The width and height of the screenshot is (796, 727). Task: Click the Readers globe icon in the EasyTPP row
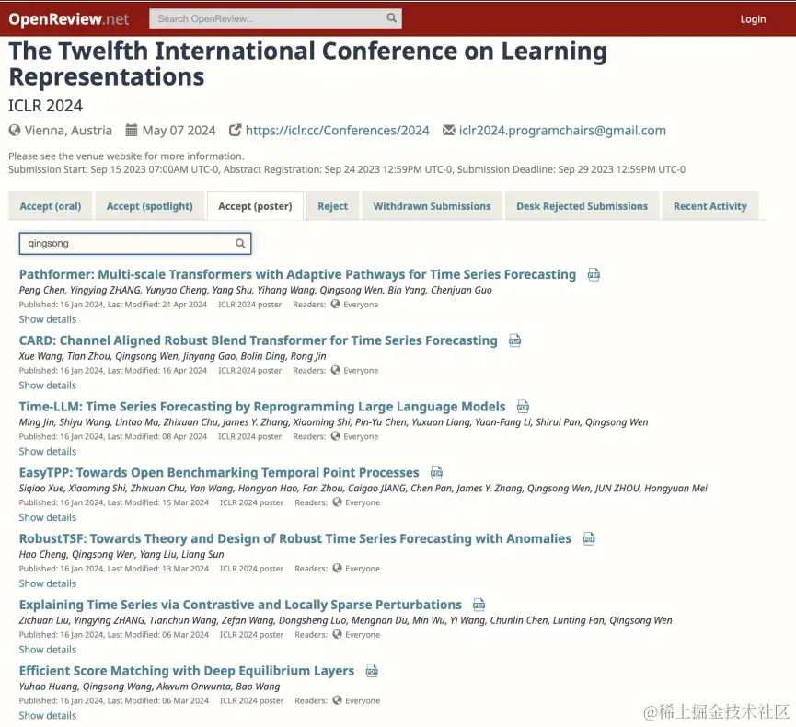click(337, 502)
